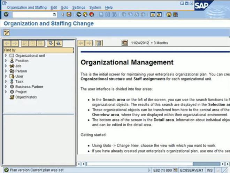
Task: Click the Last Page icon
Action: click(143, 14)
